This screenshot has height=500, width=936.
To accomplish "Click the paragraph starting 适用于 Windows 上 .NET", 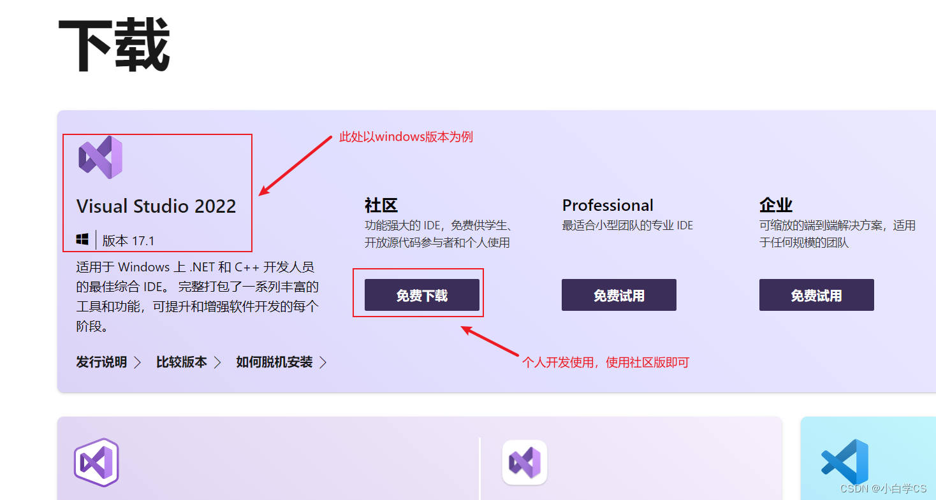I will coord(197,296).
